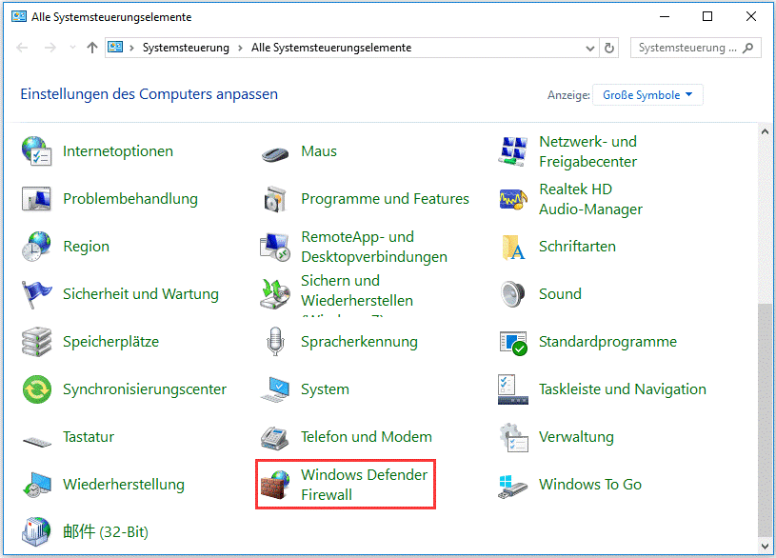Go forward with the navigation arrow
Viewport: 776px width, 558px height.
(50, 48)
